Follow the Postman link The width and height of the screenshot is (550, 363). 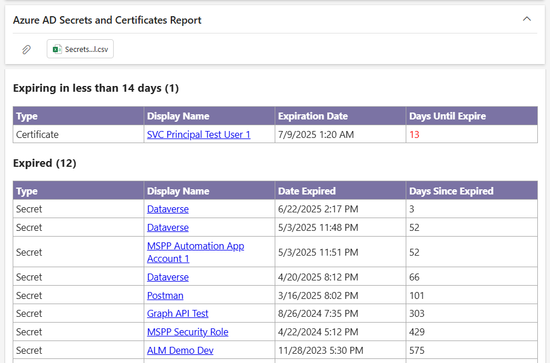[x=165, y=295]
